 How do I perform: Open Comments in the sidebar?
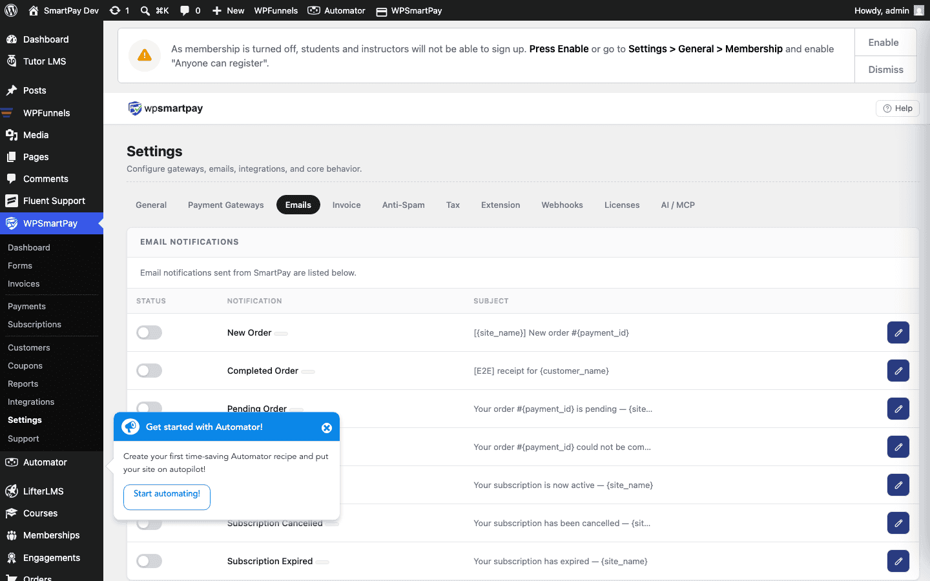coord(52,179)
